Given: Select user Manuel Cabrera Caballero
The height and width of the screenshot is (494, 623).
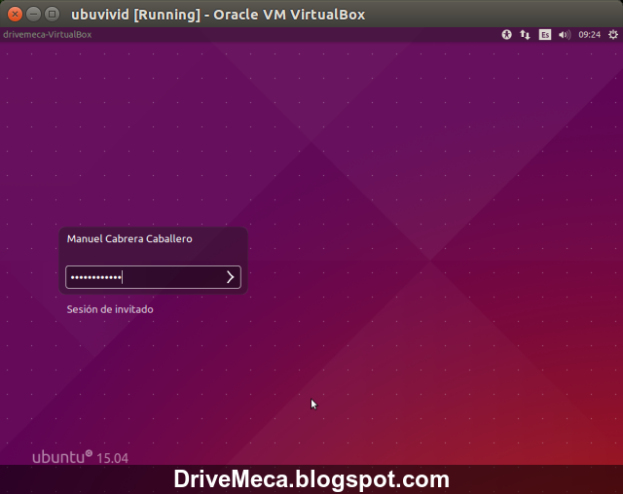Looking at the screenshot, I should pos(129,239).
